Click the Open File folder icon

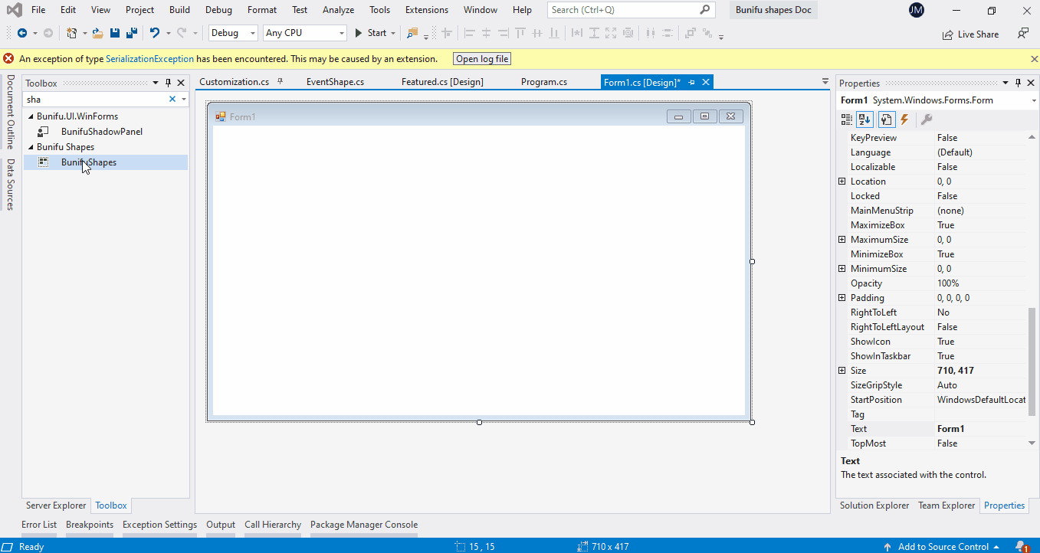[97, 33]
